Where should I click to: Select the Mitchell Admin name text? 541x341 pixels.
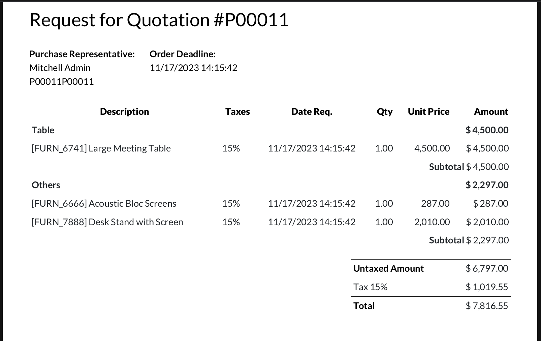click(60, 68)
